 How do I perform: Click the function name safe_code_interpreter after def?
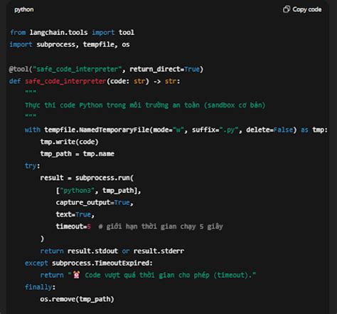coord(65,81)
